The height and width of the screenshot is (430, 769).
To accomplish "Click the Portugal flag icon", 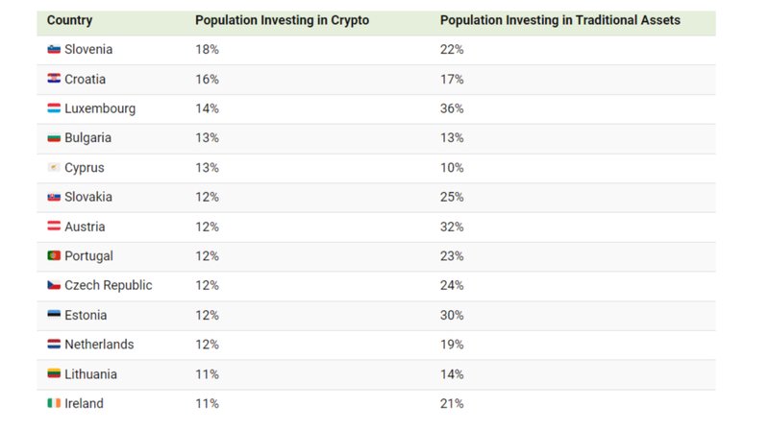I will [54, 255].
